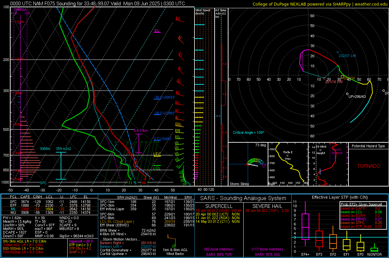Click the 'BRN Shear =' row
389x258 pixels.
[128, 230]
